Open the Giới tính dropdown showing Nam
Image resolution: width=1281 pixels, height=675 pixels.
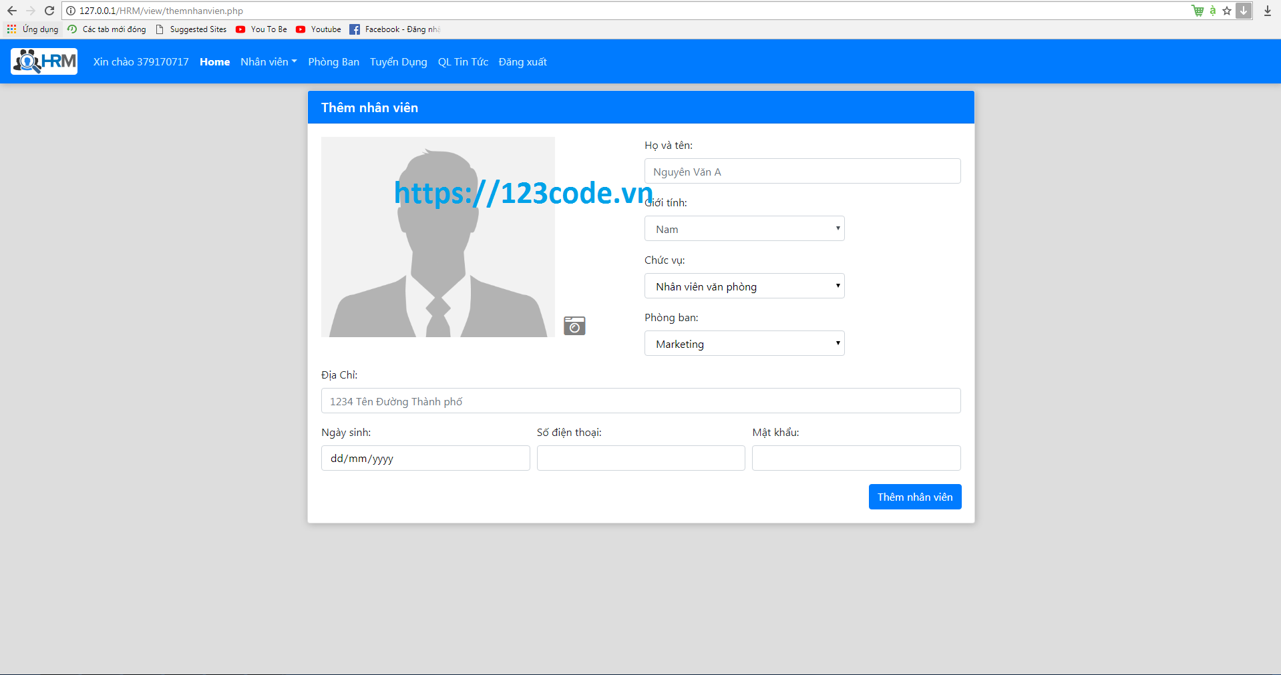pyautogui.click(x=744, y=228)
